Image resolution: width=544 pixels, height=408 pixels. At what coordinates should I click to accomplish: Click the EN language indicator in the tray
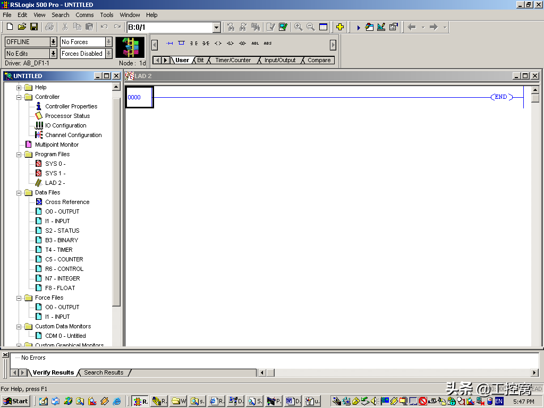click(498, 402)
